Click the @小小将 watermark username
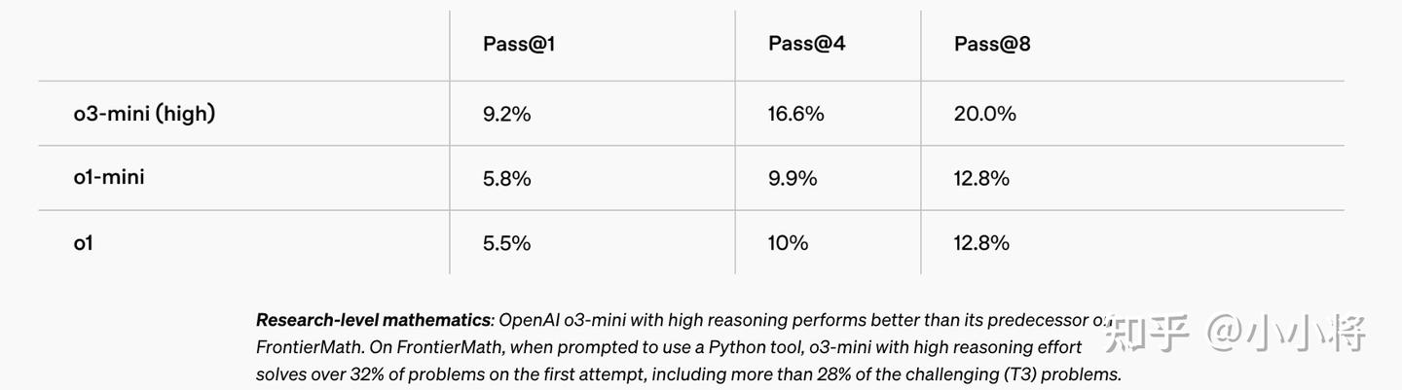The width and height of the screenshot is (1402, 390). click(1286, 333)
